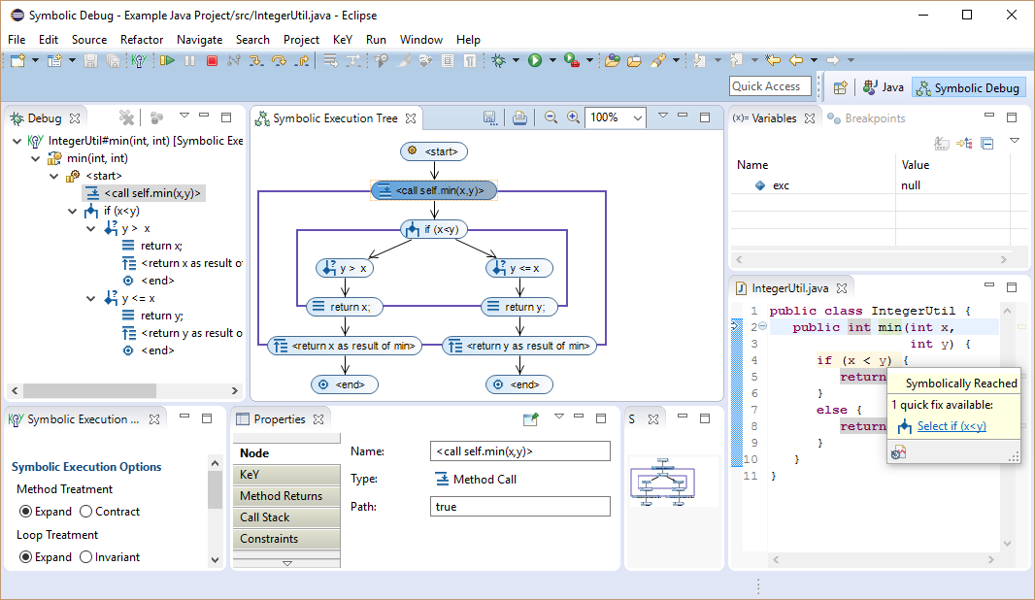Stop execution with the red Terminate icon
Screen dimensions: 1035x600
[x=212, y=61]
